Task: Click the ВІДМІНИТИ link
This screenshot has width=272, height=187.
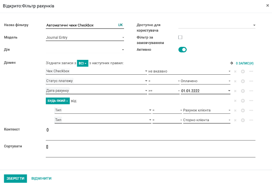Action: [x=42, y=179]
